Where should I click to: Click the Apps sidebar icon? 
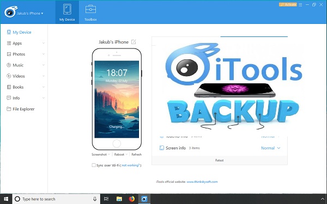pyautogui.click(x=9, y=44)
